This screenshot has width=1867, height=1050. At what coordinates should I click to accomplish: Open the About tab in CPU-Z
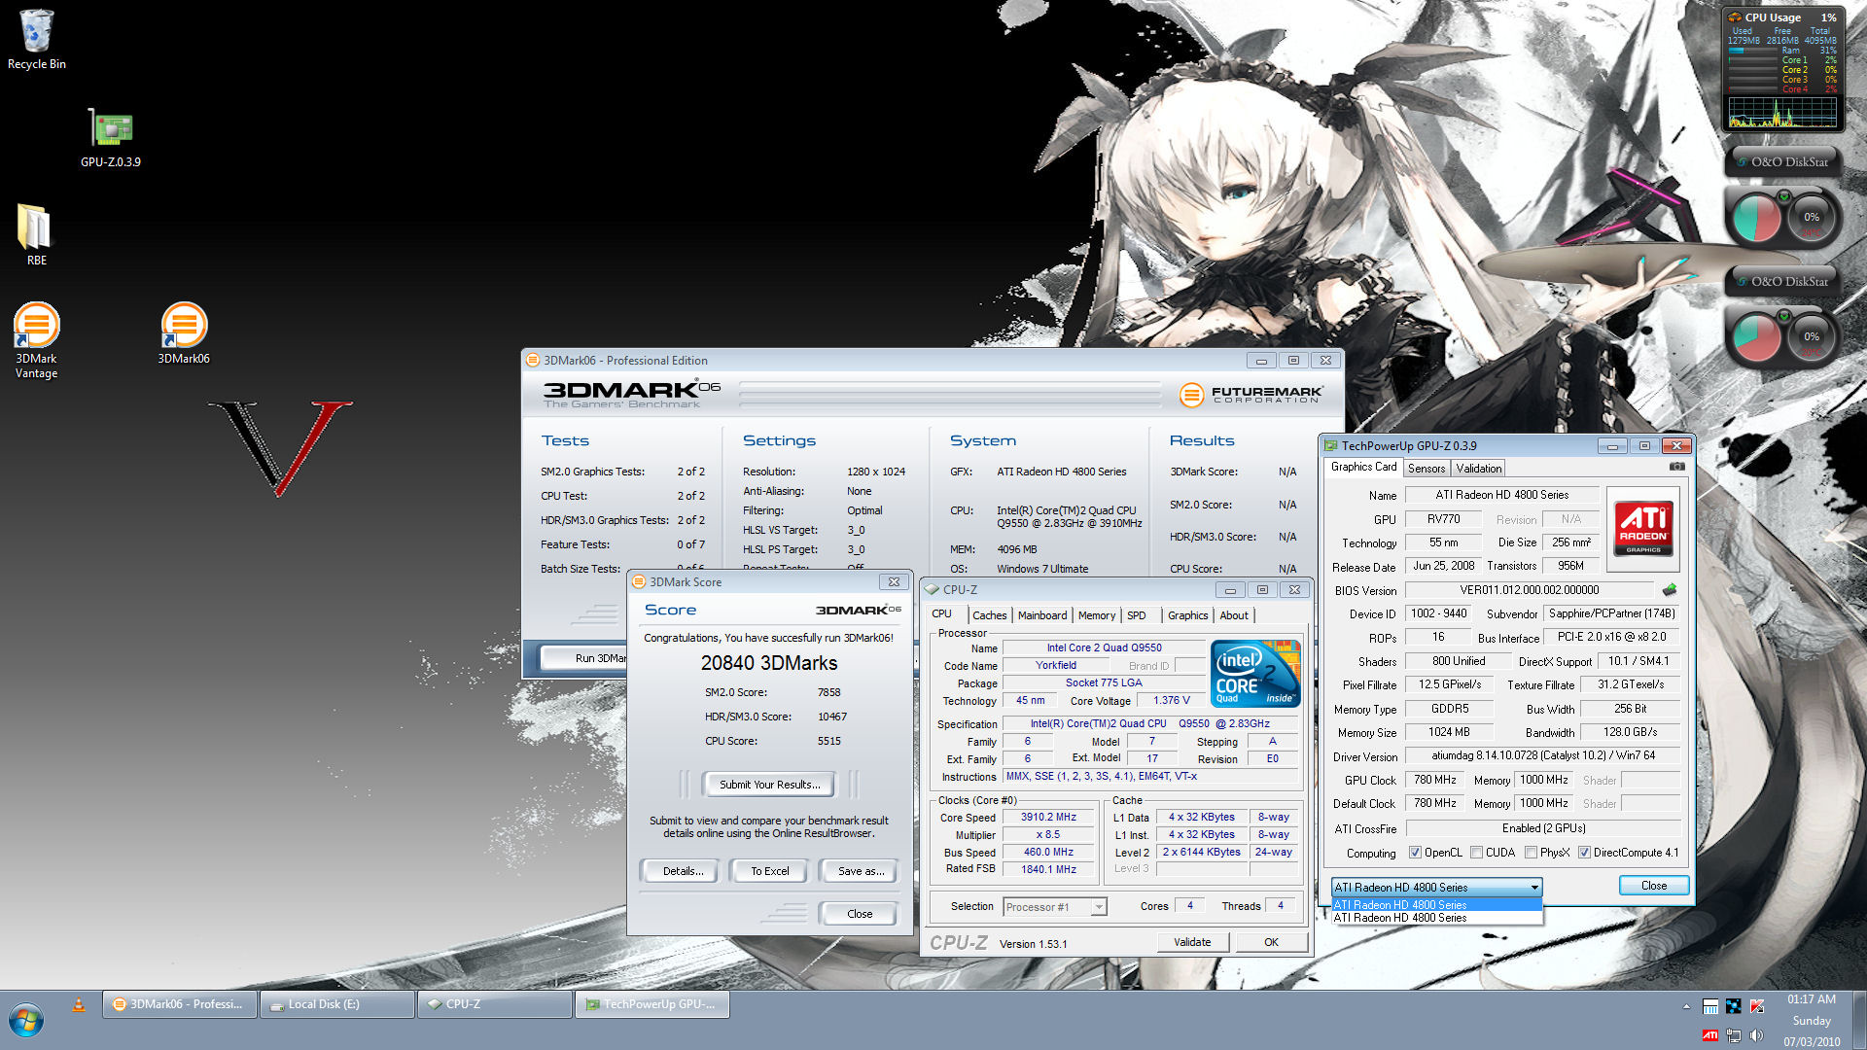(1233, 615)
